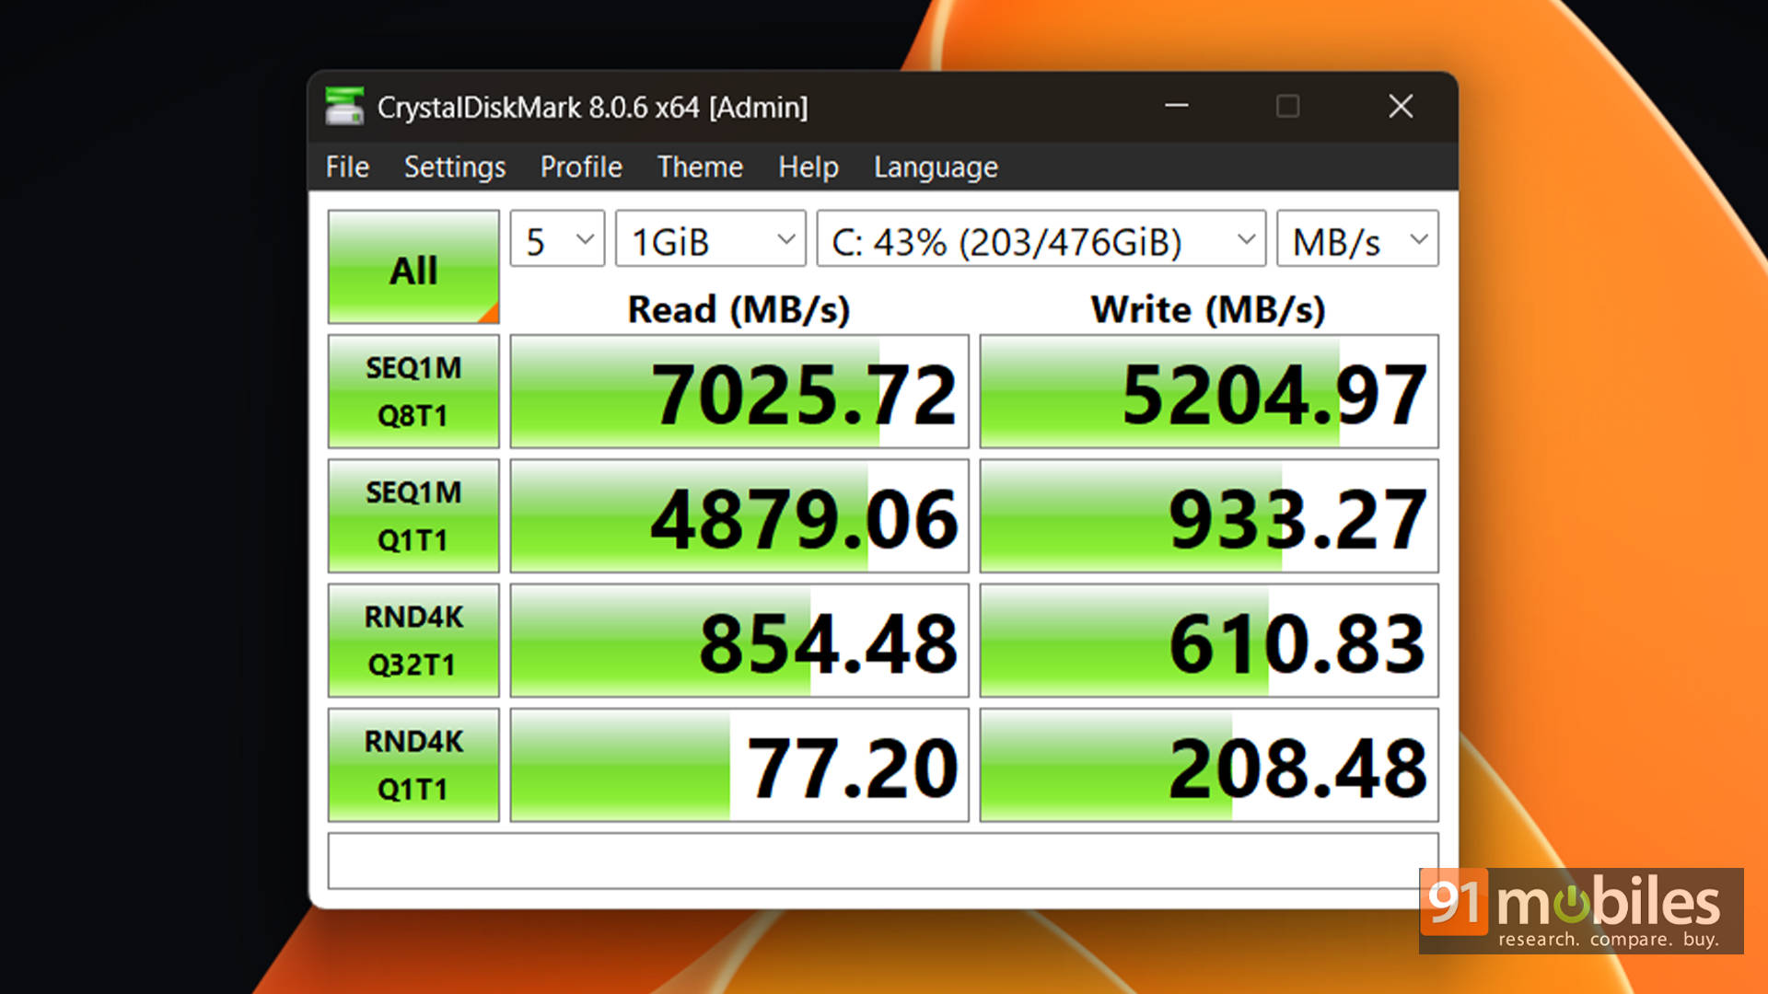
Task: Run the SEQ1M Q1T1 test
Action: click(413, 515)
